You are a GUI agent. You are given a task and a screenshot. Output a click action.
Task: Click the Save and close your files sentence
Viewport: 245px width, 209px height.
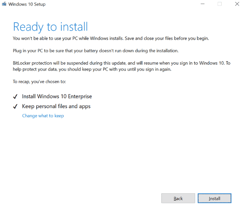click(167, 38)
